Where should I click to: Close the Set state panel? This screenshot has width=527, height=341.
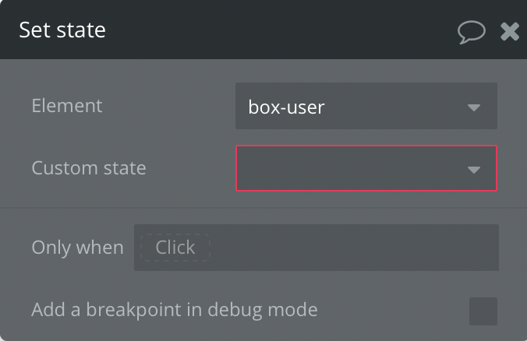click(510, 32)
